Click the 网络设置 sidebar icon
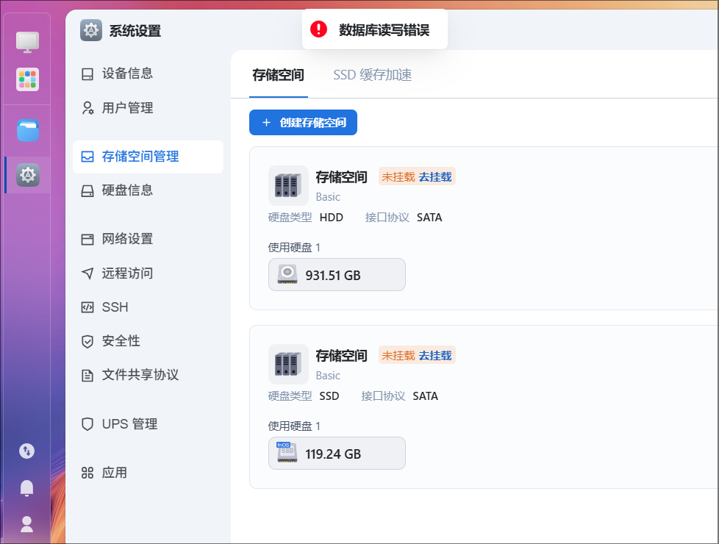This screenshot has width=719, height=544. tap(87, 240)
